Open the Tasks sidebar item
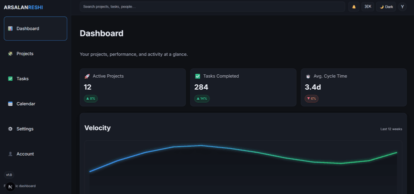This screenshot has height=194, width=414. (35, 79)
